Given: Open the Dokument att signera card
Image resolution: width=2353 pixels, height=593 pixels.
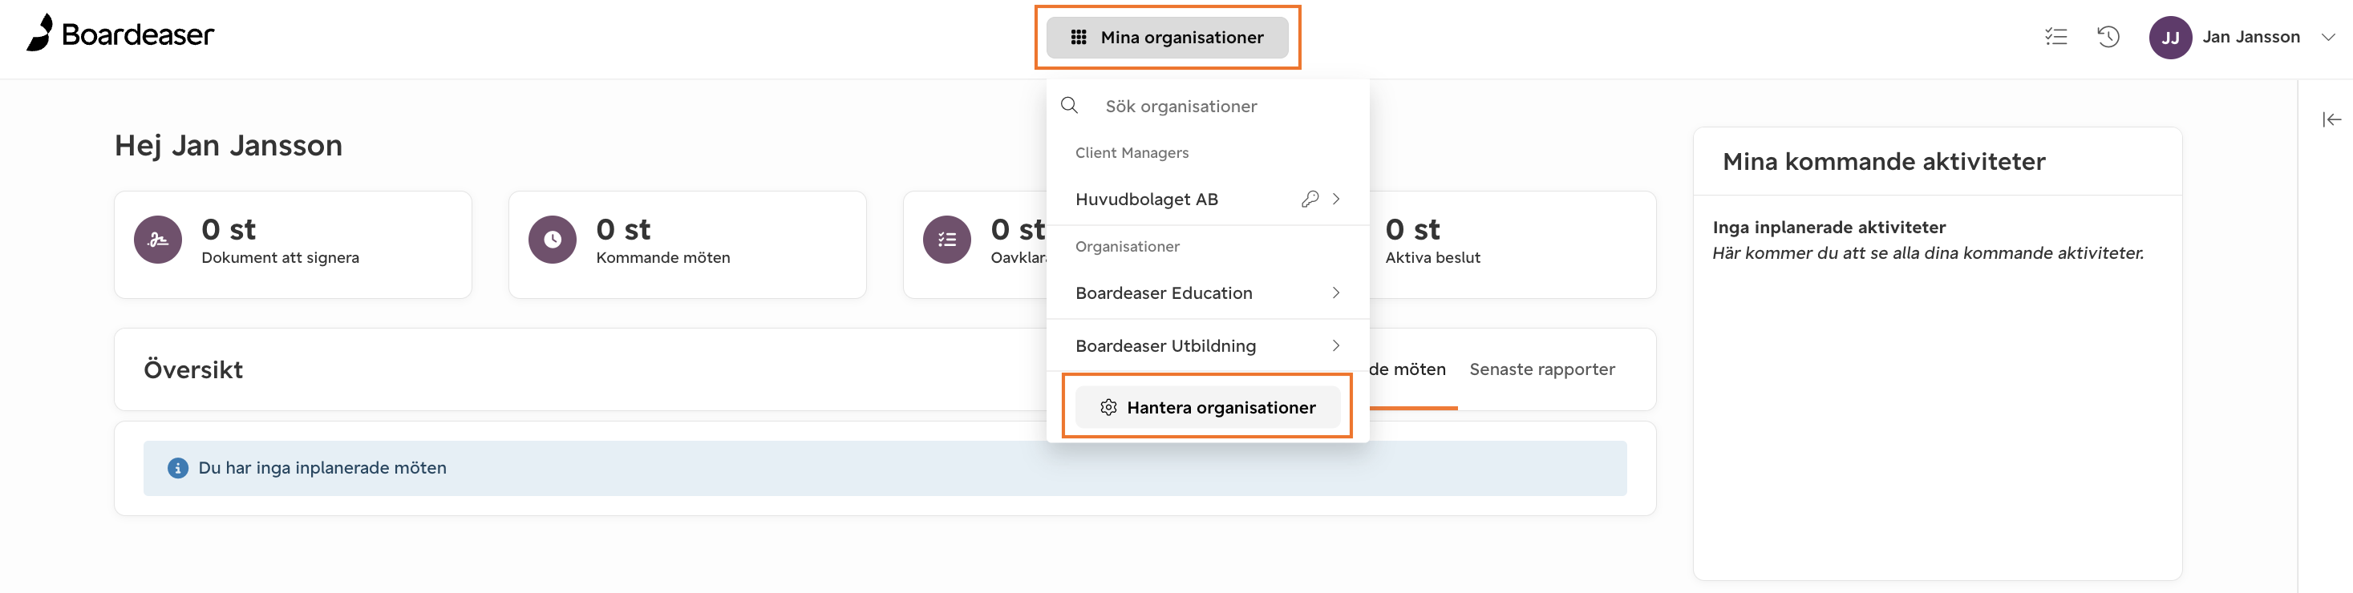Looking at the screenshot, I should pyautogui.click(x=294, y=244).
